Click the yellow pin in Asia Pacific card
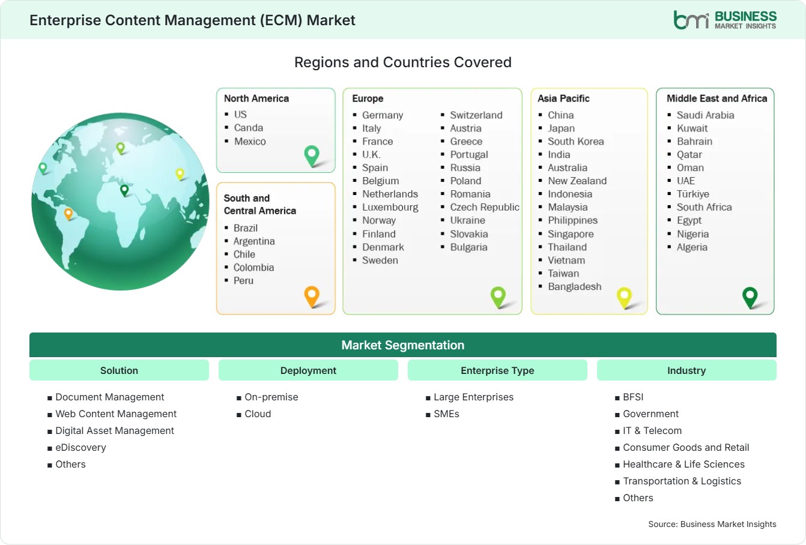 point(625,297)
